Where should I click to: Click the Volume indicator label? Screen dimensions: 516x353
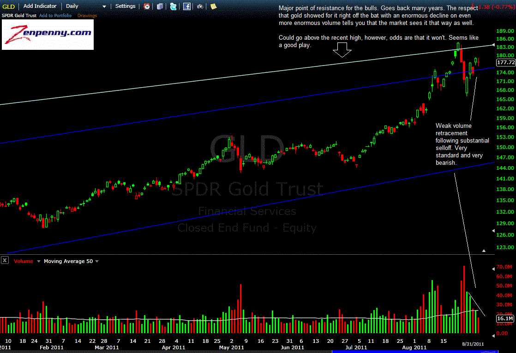pyautogui.click(x=24, y=261)
